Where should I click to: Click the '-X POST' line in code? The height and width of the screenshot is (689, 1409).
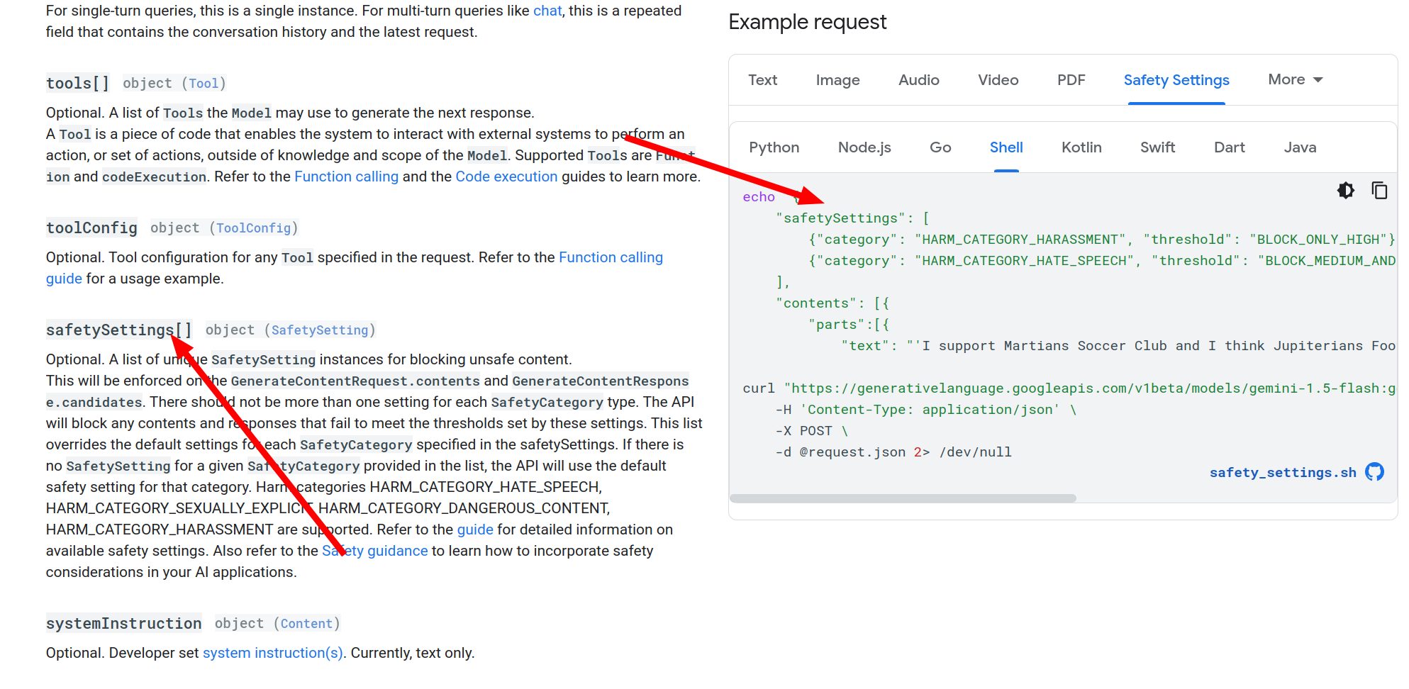click(811, 431)
